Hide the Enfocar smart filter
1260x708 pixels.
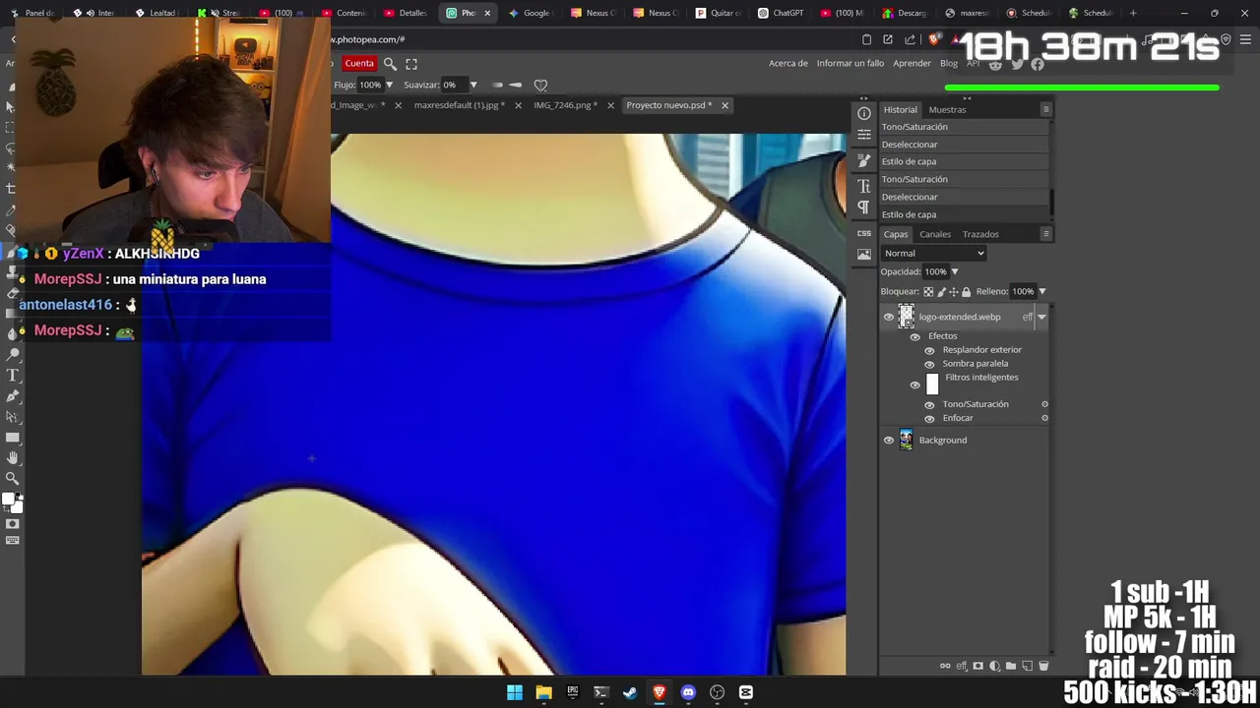click(929, 418)
